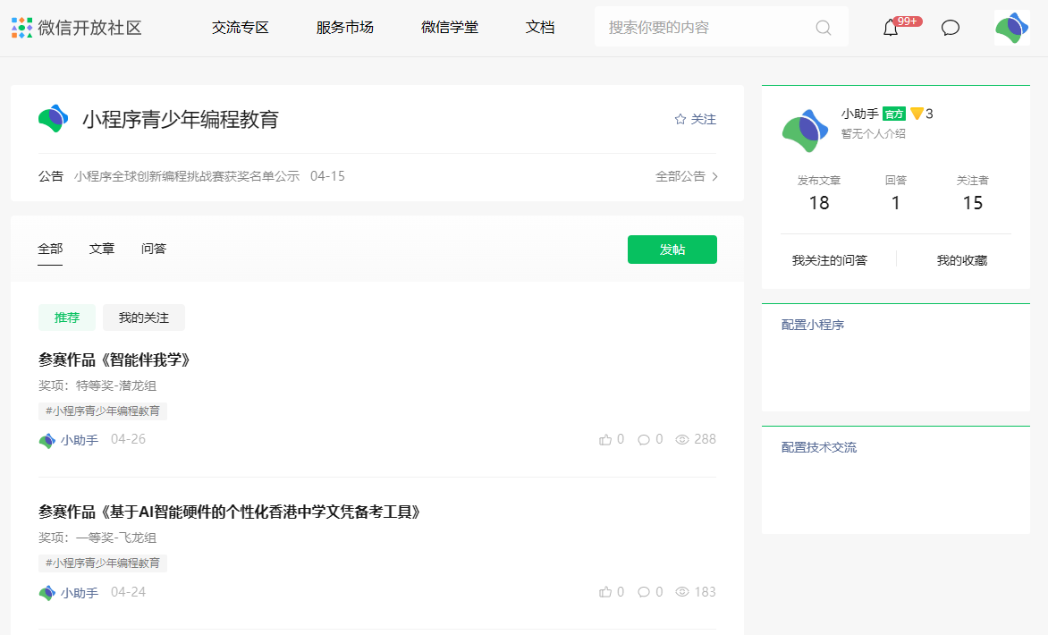
Task: Click comment icon on 智能伴我学 post
Action: (644, 439)
